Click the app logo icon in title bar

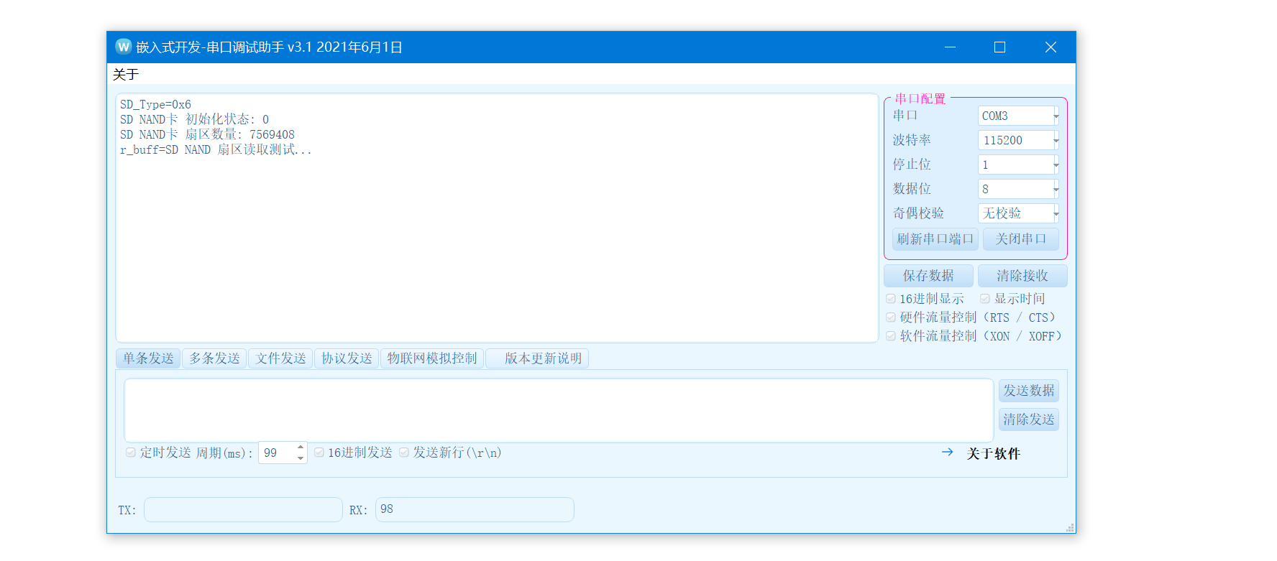point(124,47)
